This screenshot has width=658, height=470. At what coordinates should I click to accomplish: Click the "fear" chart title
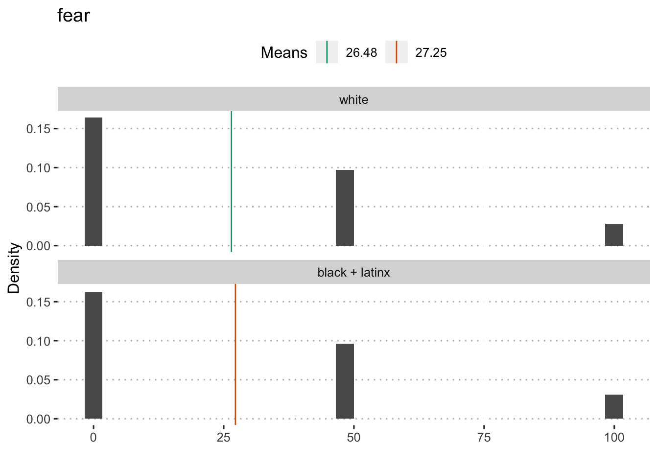73,16
